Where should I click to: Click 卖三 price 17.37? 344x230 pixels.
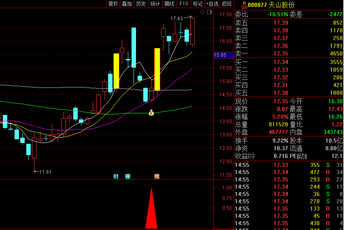(x=280, y=38)
